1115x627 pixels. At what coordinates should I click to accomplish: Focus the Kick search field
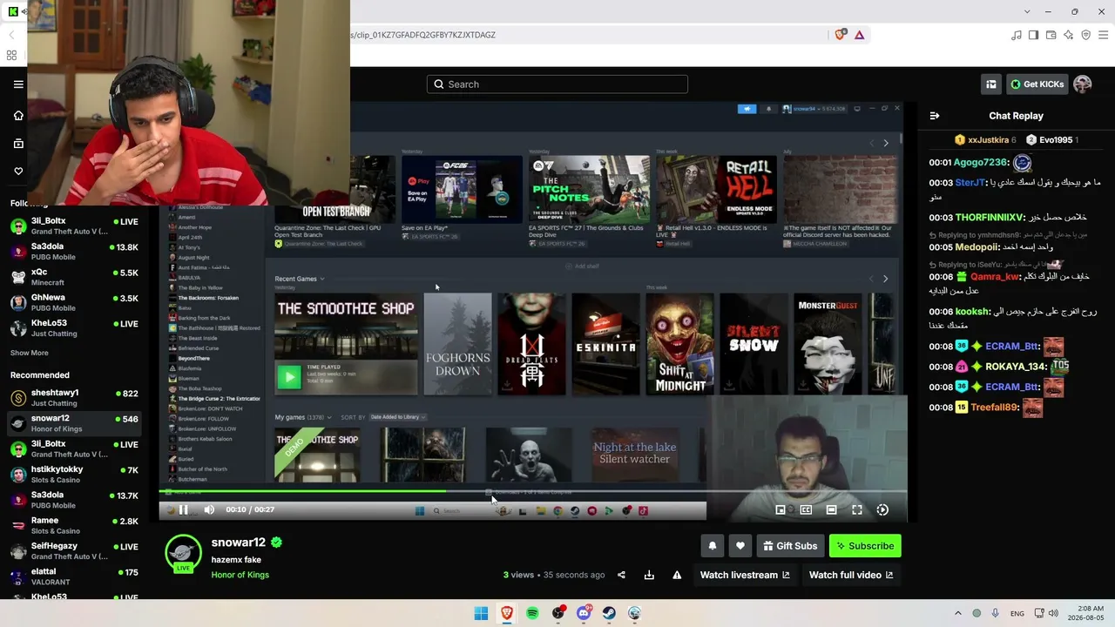click(x=557, y=84)
